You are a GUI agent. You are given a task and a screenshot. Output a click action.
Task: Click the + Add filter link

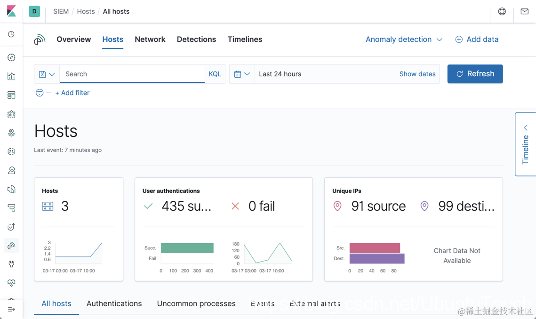pyautogui.click(x=72, y=93)
